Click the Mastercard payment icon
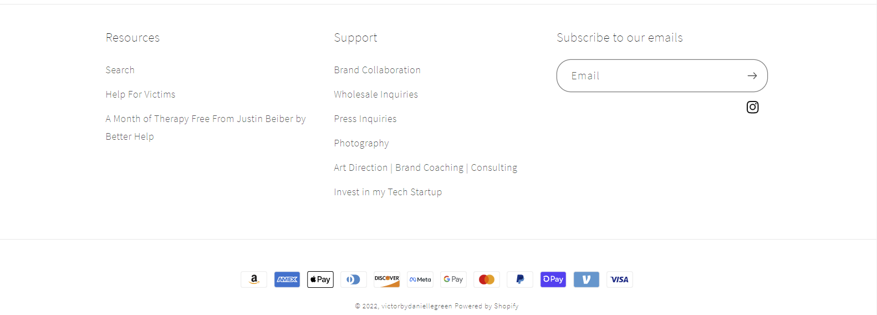This screenshot has height=315, width=877. point(487,280)
